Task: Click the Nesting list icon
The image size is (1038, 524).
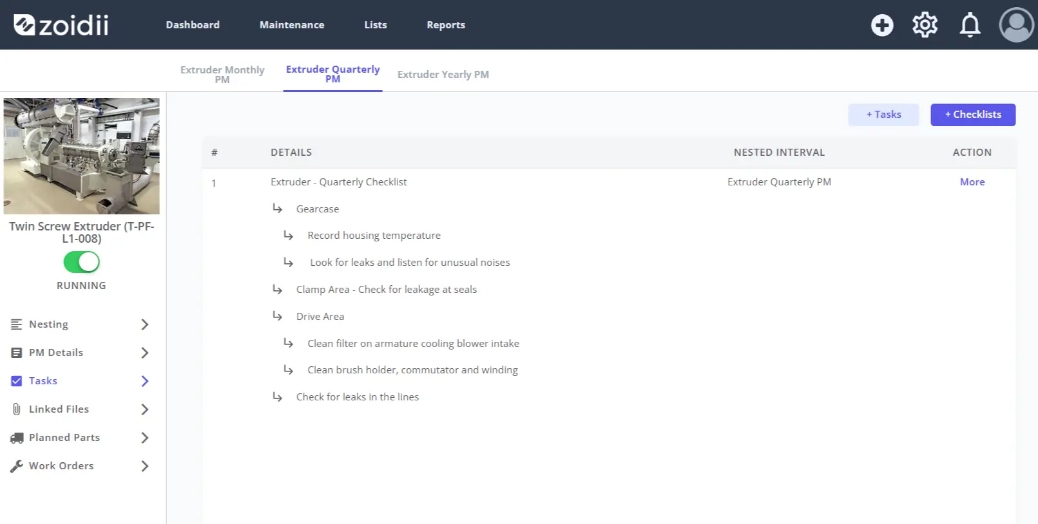Action: tap(17, 324)
